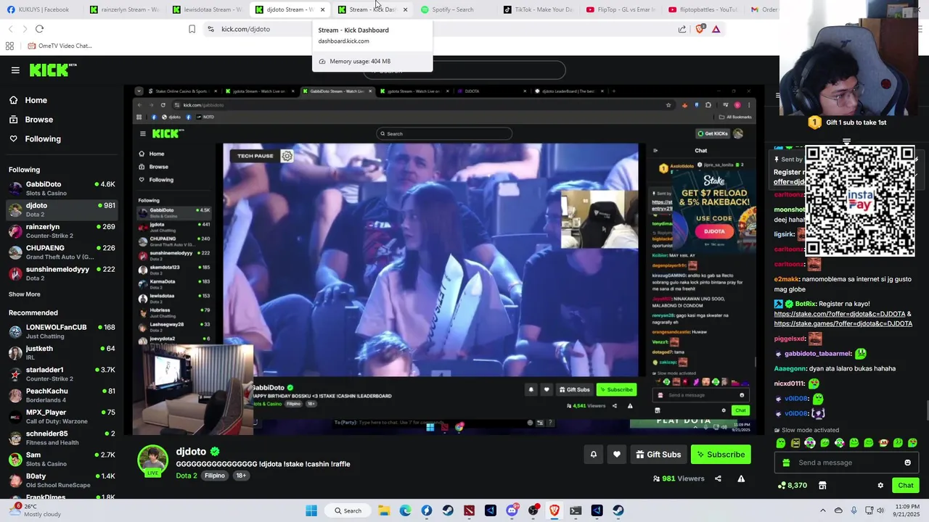The width and height of the screenshot is (929, 522).
Task: Click the Dota 2 category link
Action: (x=187, y=476)
